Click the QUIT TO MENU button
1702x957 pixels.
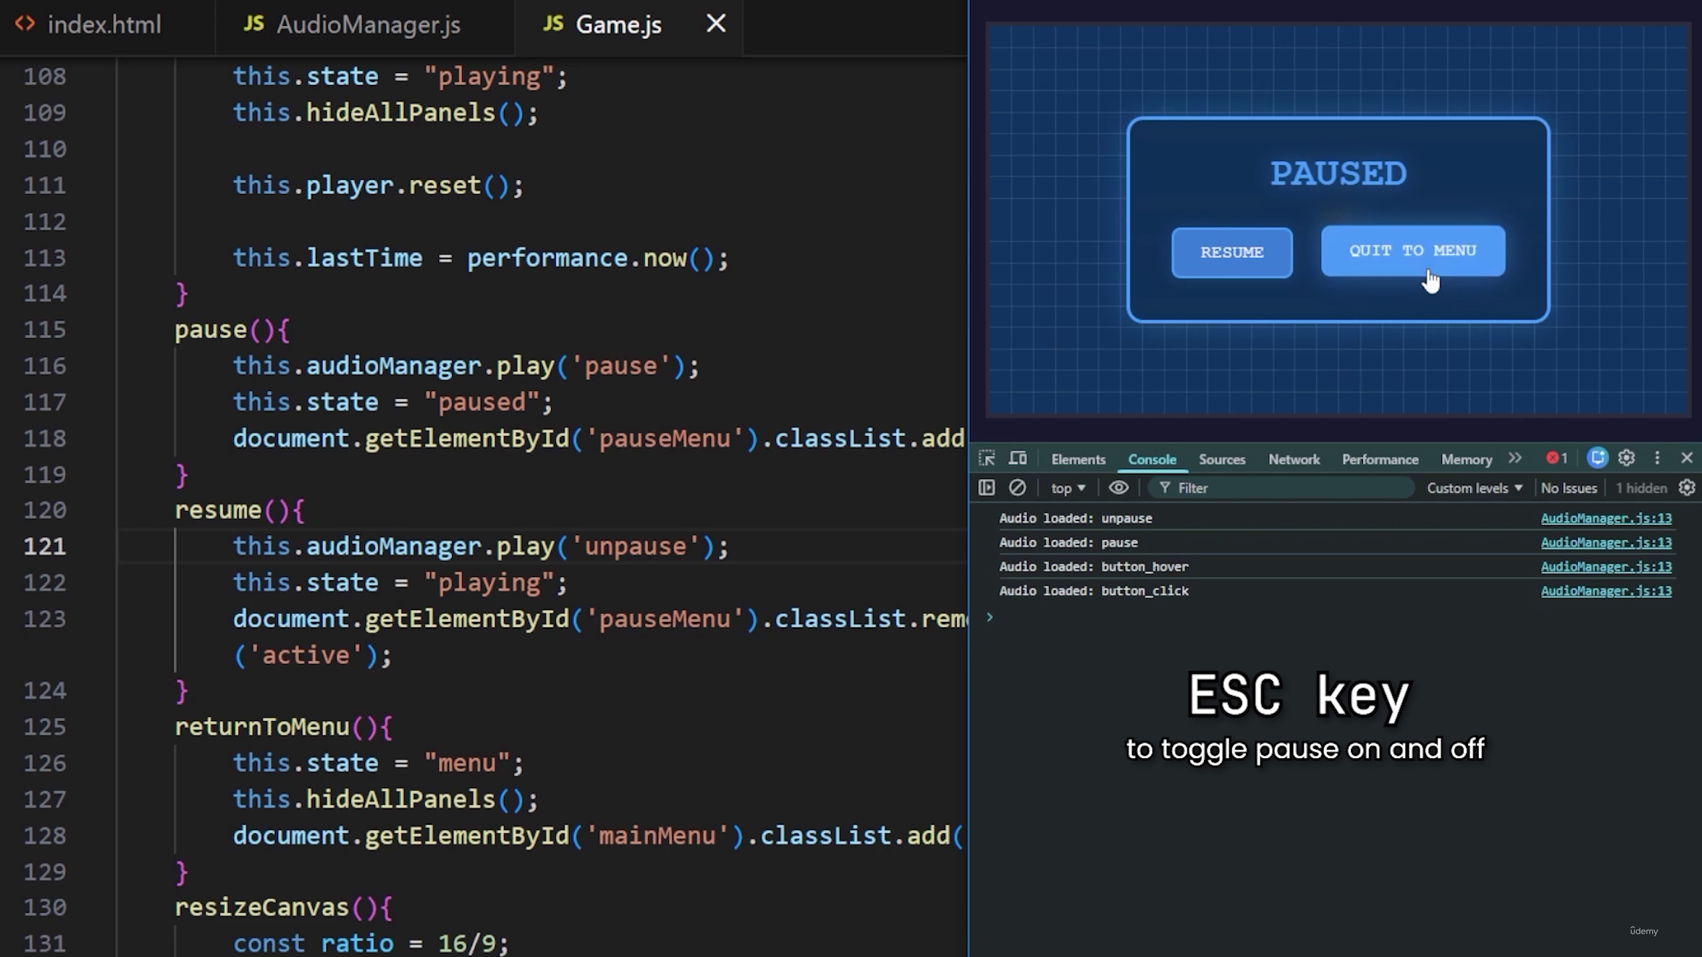(x=1413, y=251)
